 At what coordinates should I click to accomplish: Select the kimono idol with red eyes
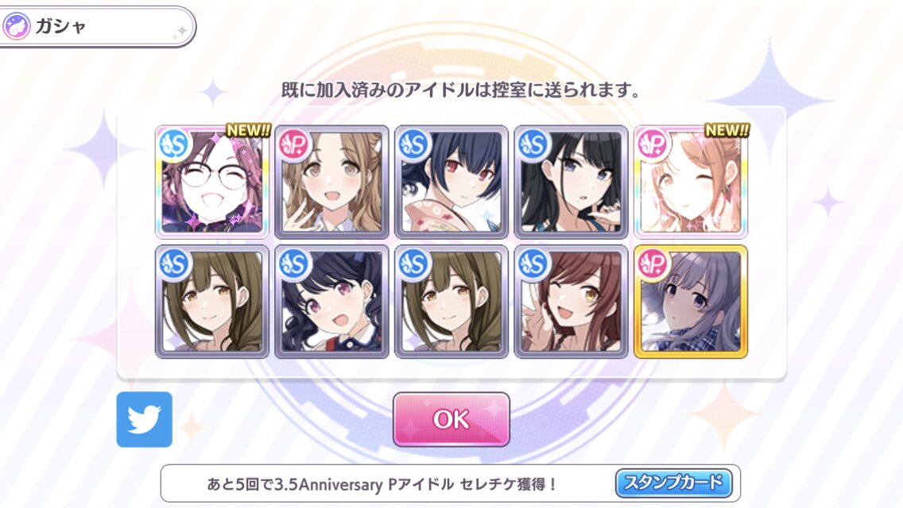click(451, 182)
